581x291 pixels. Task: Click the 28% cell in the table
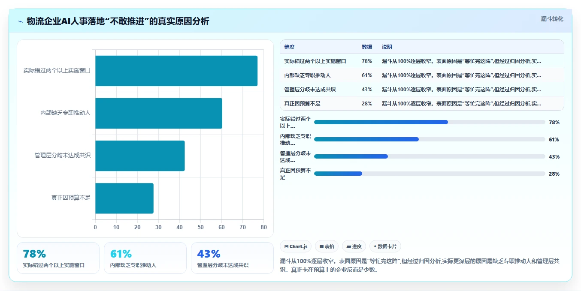[367, 103]
